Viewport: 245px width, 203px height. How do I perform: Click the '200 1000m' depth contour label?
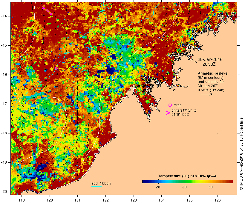coord(101,184)
